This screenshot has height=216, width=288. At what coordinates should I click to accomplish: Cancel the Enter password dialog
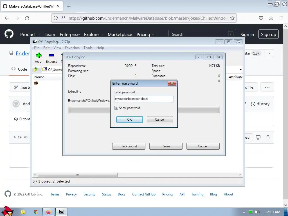[x=160, y=119]
